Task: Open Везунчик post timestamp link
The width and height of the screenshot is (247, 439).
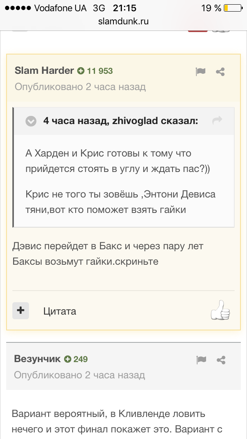Action: point(80,375)
